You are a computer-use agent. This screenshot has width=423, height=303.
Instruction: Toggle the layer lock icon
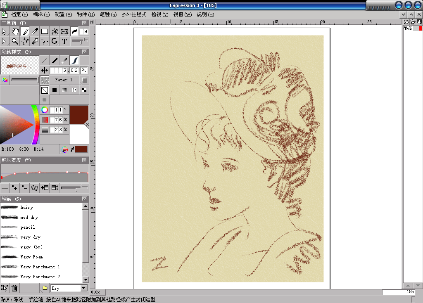(x=410, y=28)
